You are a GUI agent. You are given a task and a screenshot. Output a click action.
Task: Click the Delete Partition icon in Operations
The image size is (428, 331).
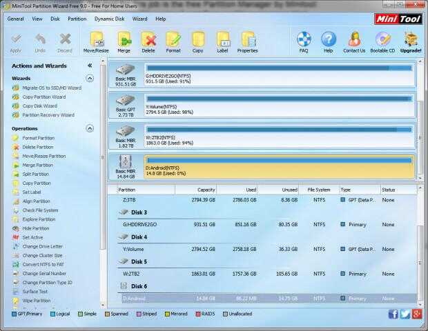[x=16, y=148]
